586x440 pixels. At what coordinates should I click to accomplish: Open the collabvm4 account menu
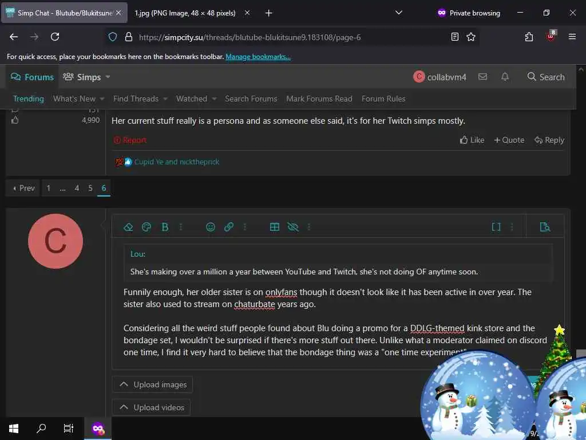tap(440, 77)
